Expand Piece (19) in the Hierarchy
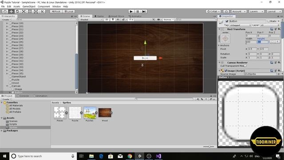The height and width of the screenshot is (160, 284). 7,23
